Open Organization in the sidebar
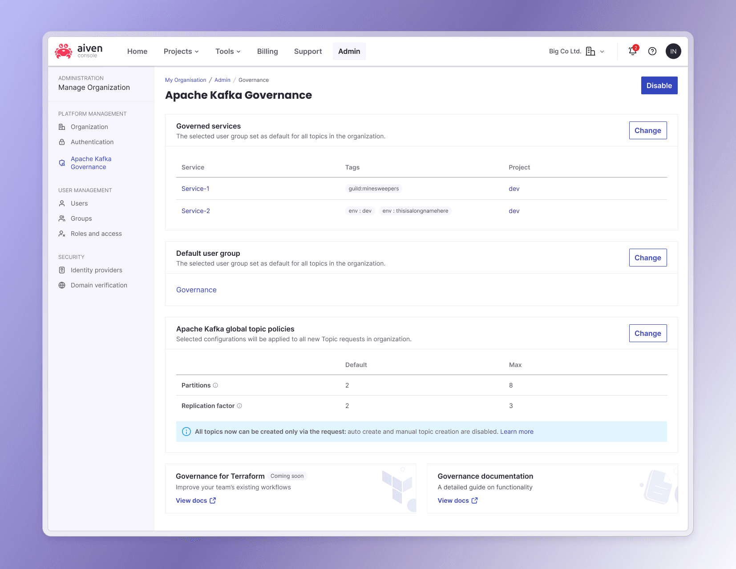 click(x=89, y=127)
